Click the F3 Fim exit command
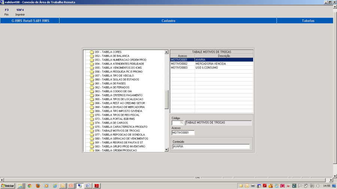337x189 pixels. click(7, 12)
